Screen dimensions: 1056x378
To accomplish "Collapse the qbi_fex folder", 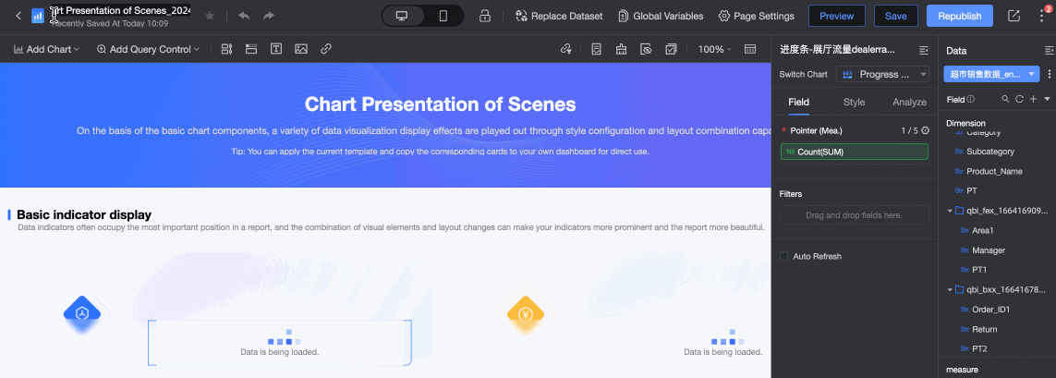I will 950,211.
